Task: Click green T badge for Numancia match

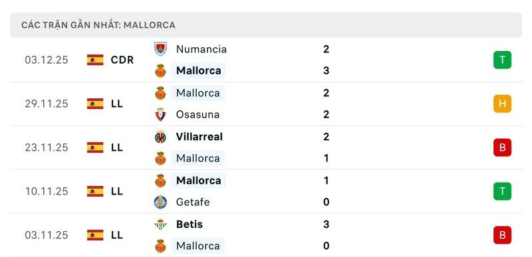Action: (x=502, y=60)
